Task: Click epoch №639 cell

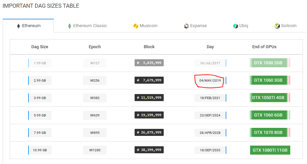Action: (95, 115)
